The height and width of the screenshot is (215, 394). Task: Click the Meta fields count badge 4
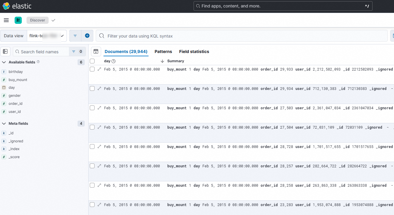click(x=81, y=124)
